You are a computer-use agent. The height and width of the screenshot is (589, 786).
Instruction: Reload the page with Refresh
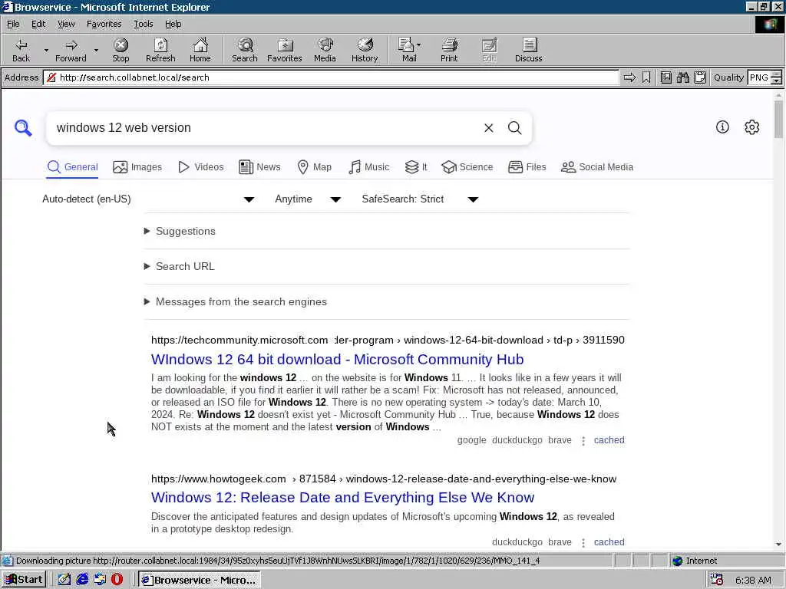160,50
